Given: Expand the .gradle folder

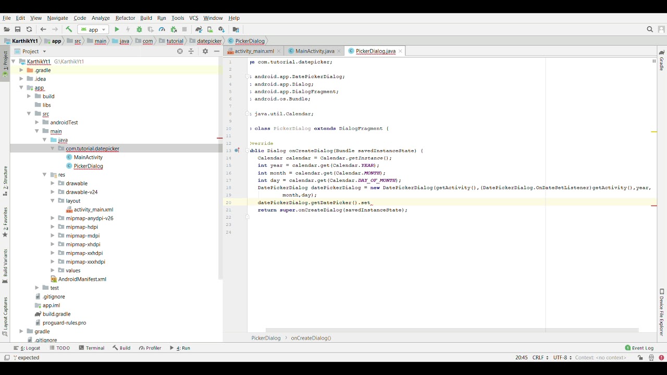Looking at the screenshot, I should (21, 70).
